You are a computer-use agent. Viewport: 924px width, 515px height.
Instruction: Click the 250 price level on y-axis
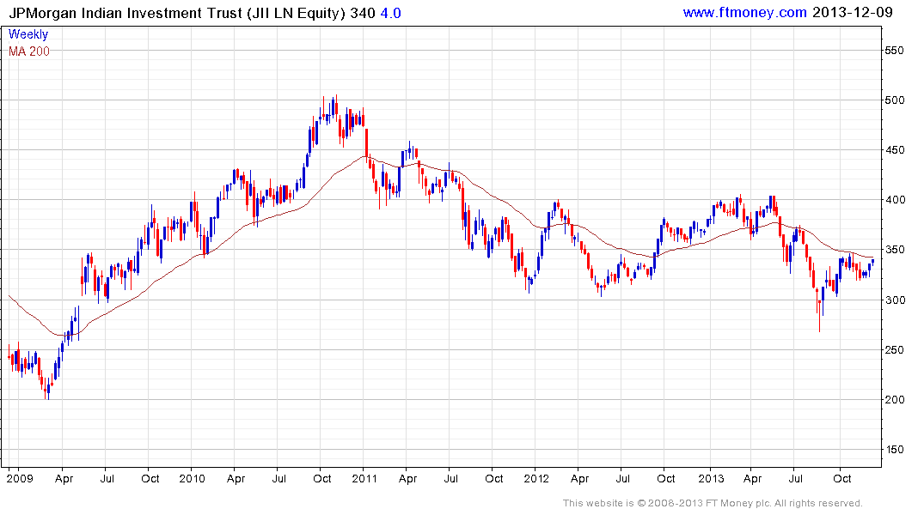click(x=894, y=350)
